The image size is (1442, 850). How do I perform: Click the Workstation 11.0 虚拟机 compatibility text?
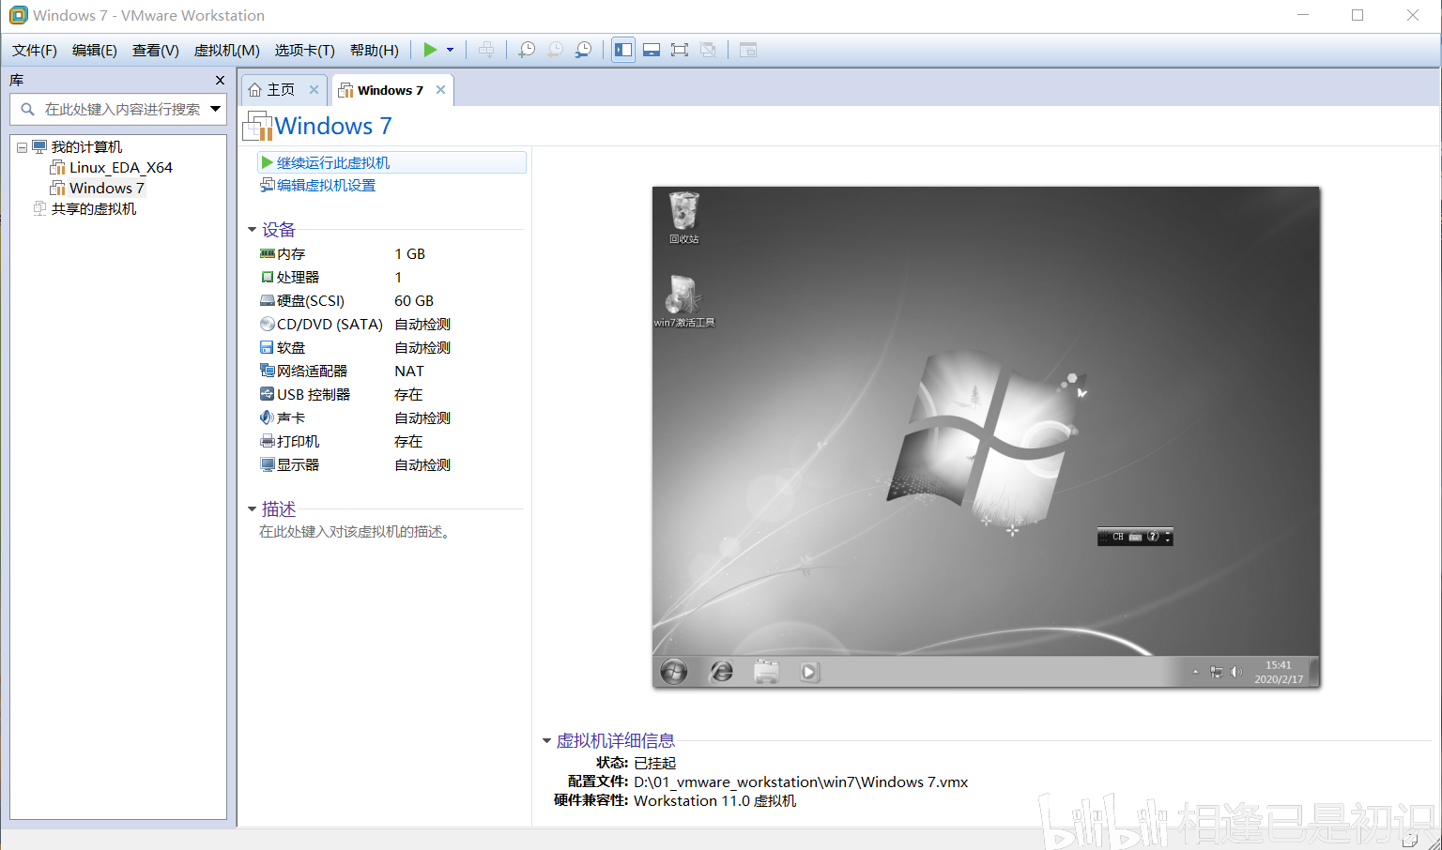(715, 801)
